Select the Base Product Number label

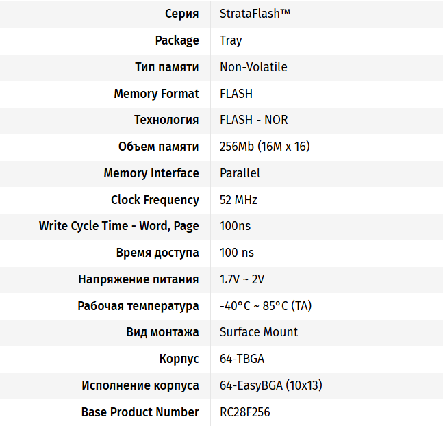tap(140, 412)
